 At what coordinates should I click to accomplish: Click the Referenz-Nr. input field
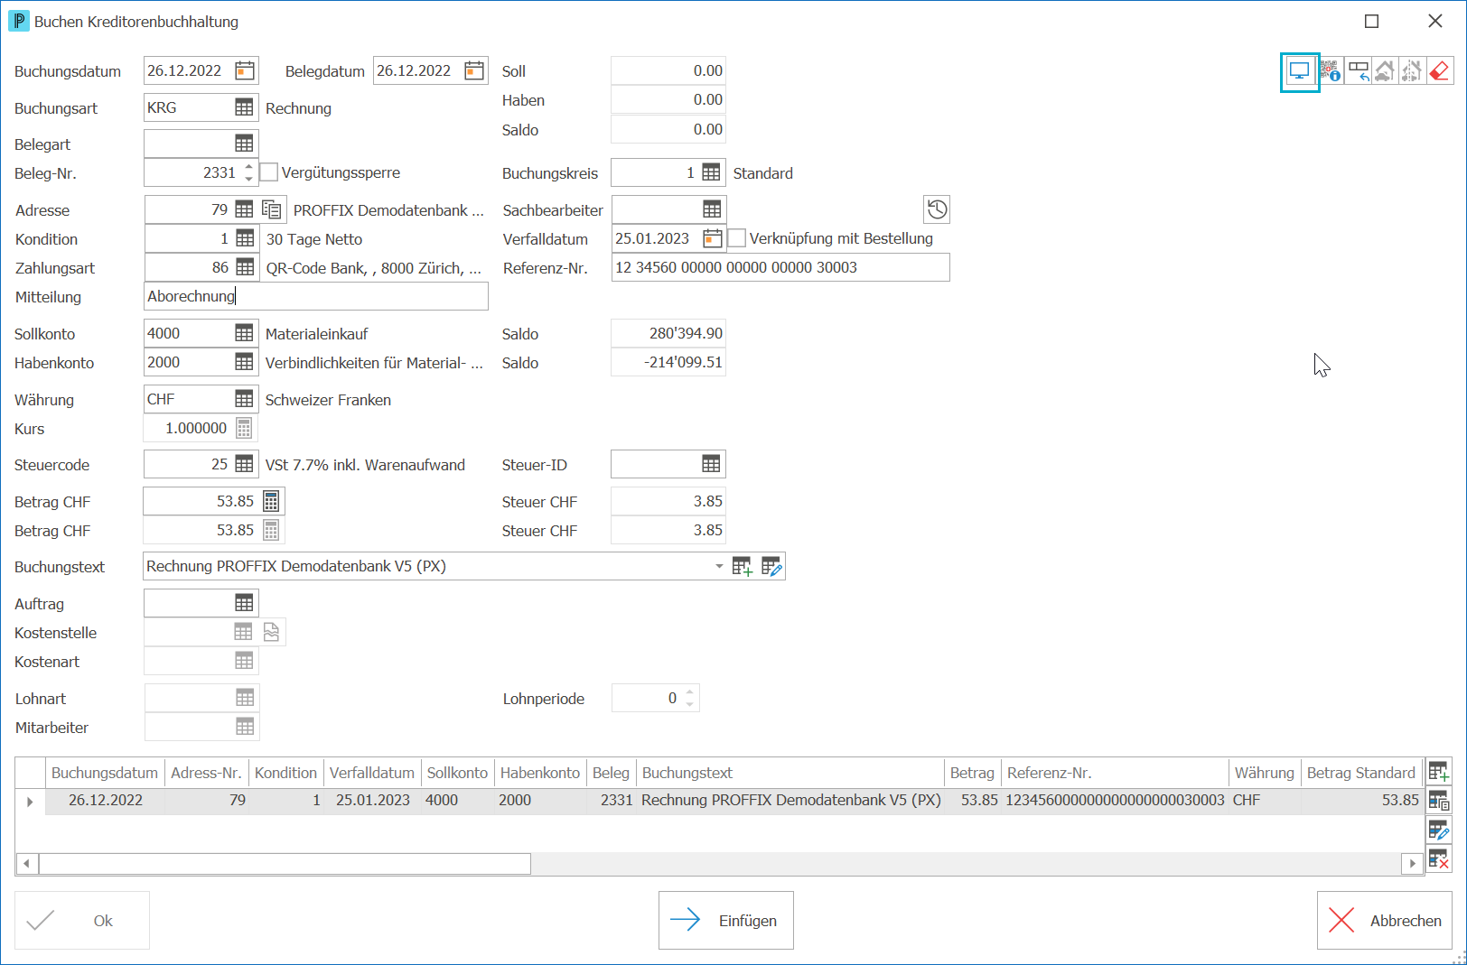[780, 267]
